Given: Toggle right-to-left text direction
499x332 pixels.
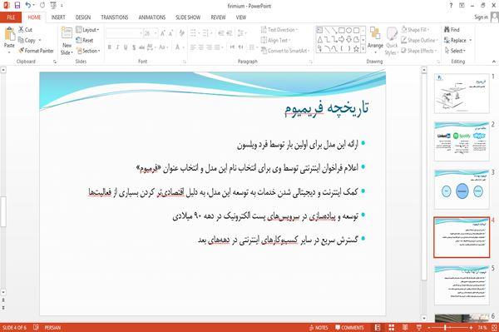Looking at the screenshot, I should tap(241, 47).
